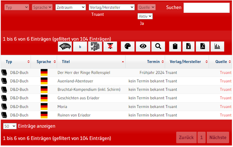Go to page 1 in pagination
Viewport: 233px width, 147px height.
click(201, 137)
